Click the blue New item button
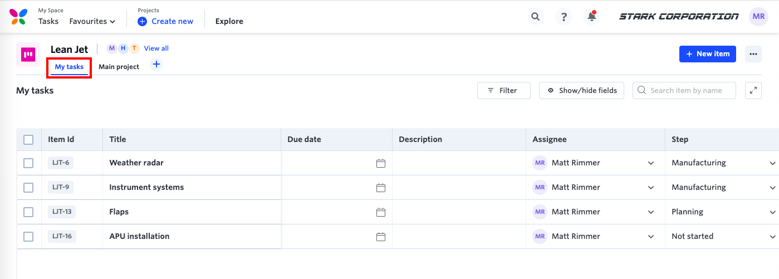This screenshot has height=279, width=779. pyautogui.click(x=707, y=54)
